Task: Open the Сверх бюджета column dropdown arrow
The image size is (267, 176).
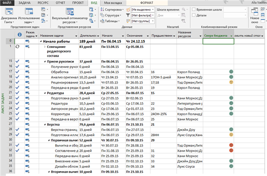Action: tap(231, 36)
